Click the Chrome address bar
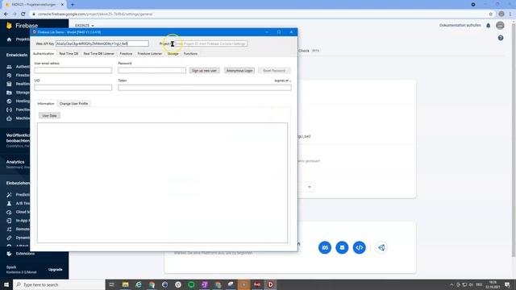The image size is (516, 290). coord(260,14)
